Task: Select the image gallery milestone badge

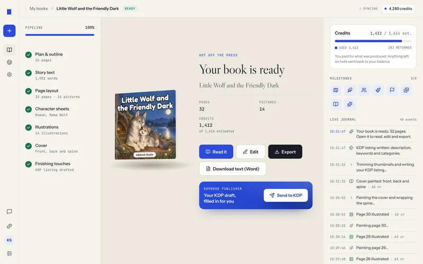Action: pyautogui.click(x=406, y=90)
